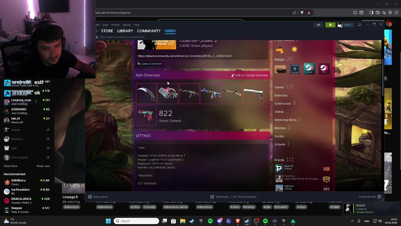Select the pink gloves showcase item
This screenshot has height=226, width=401.
[168, 94]
